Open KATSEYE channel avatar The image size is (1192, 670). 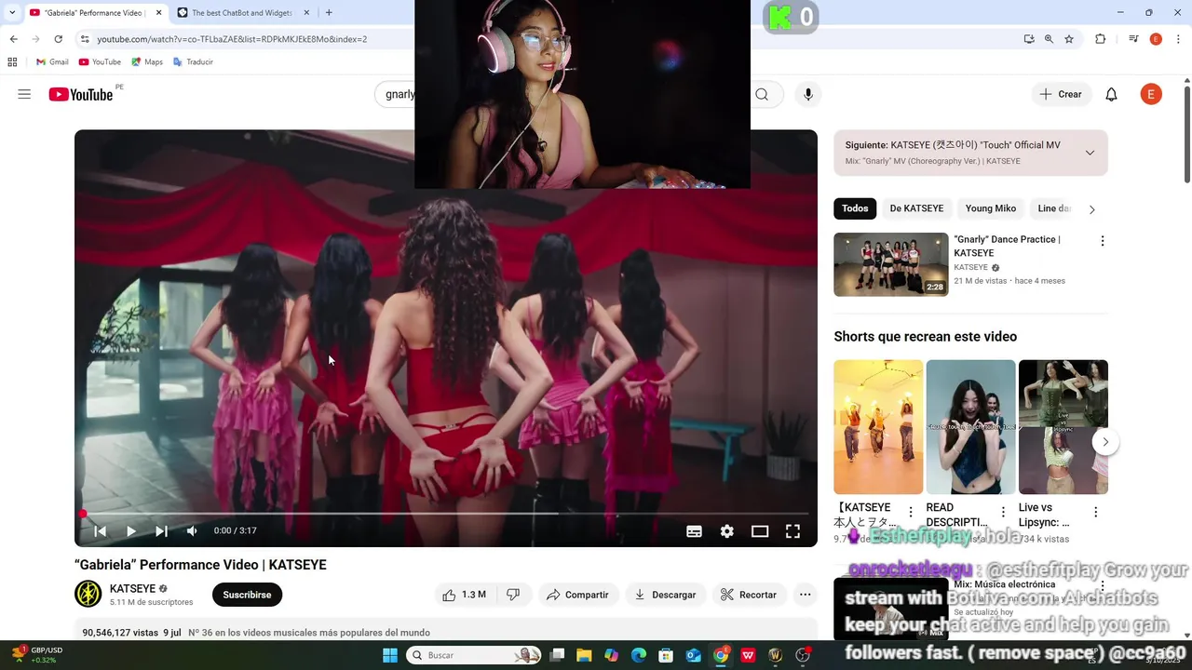pos(88,594)
